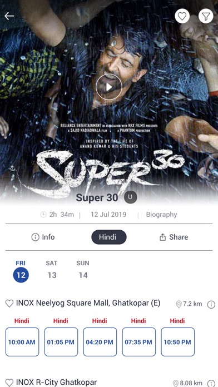Open location pin for 7.2 km
This screenshot has height=387, width=218.
tap(179, 304)
